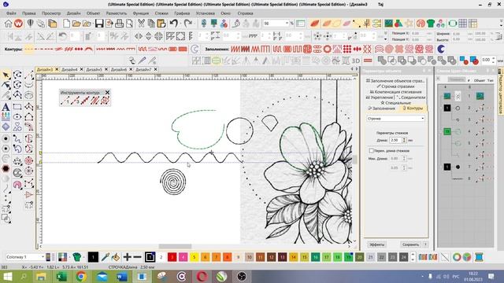The image size is (504, 283).
Task: Open the Специальные properties tab
Action: (x=395, y=103)
